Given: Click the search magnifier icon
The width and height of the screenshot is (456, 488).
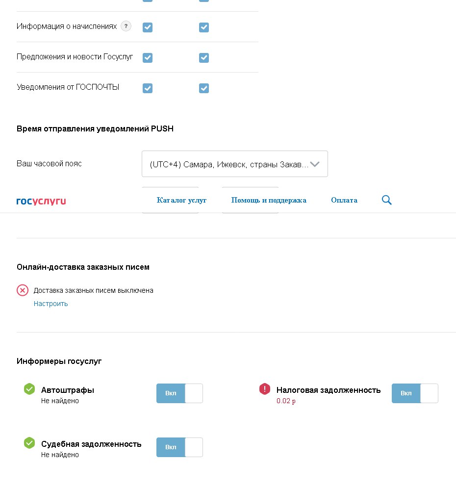Looking at the screenshot, I should (x=386, y=200).
